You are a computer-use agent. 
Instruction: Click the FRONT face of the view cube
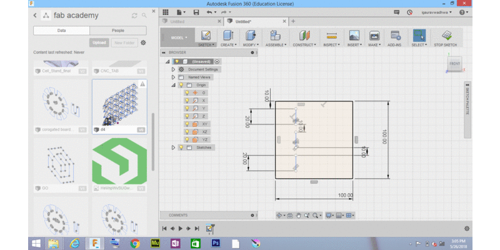[x=454, y=64]
